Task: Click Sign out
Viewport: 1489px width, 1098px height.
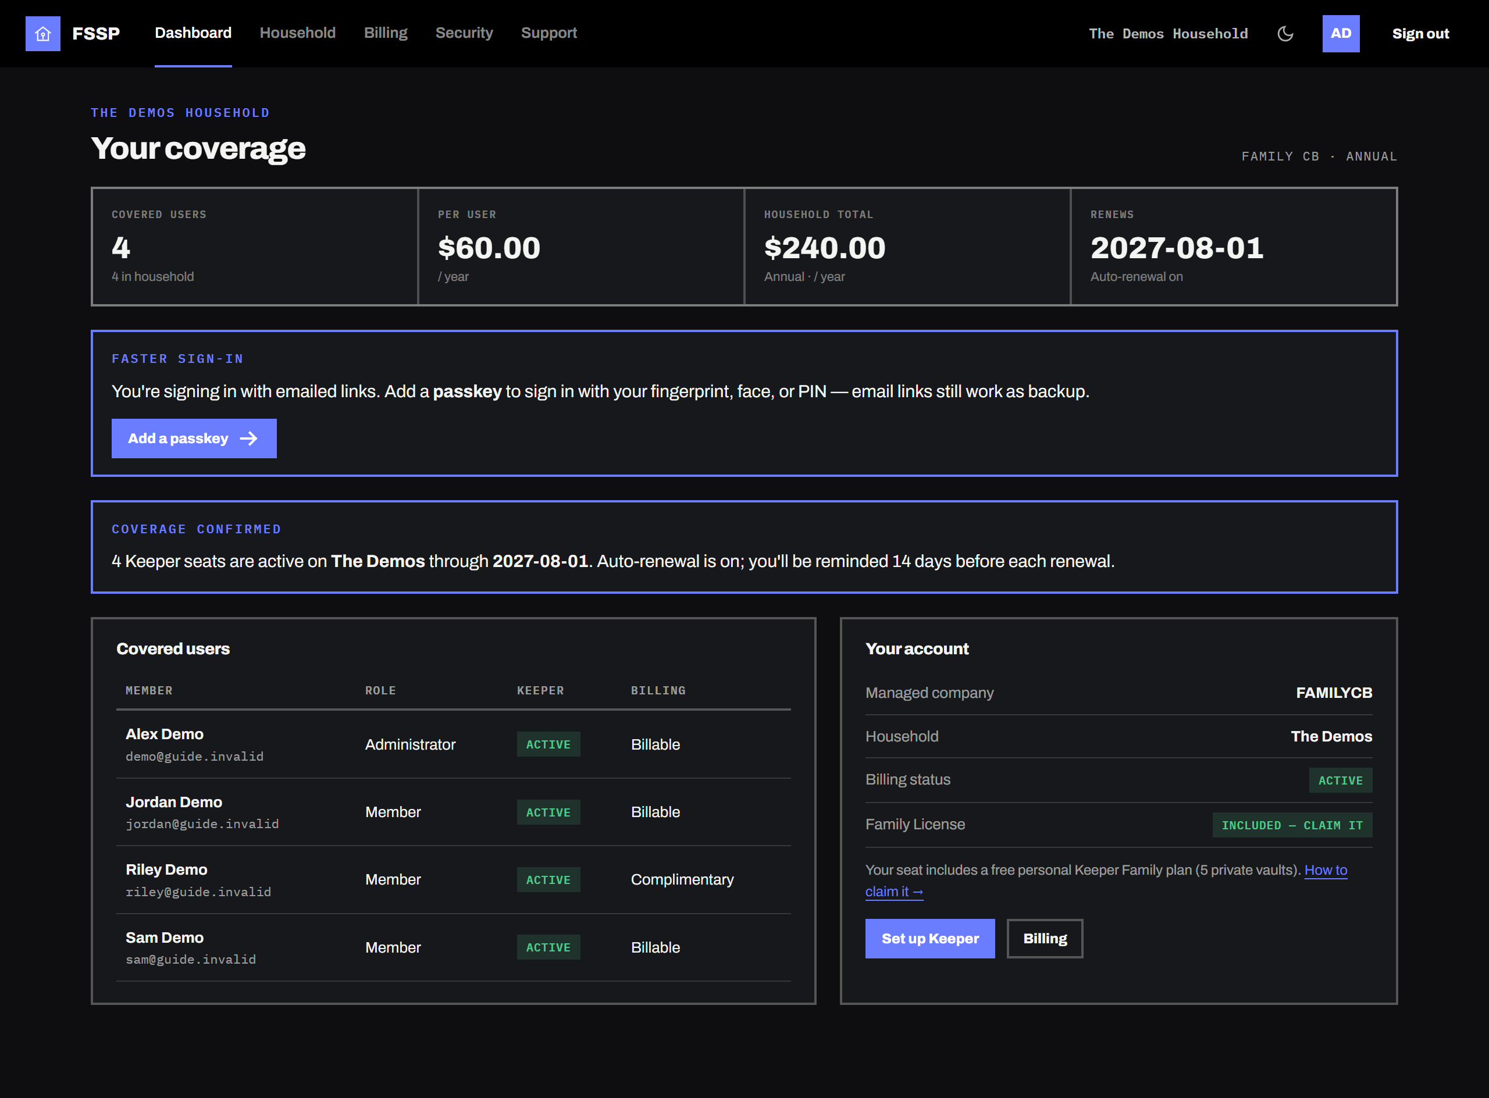Action: click(x=1420, y=33)
